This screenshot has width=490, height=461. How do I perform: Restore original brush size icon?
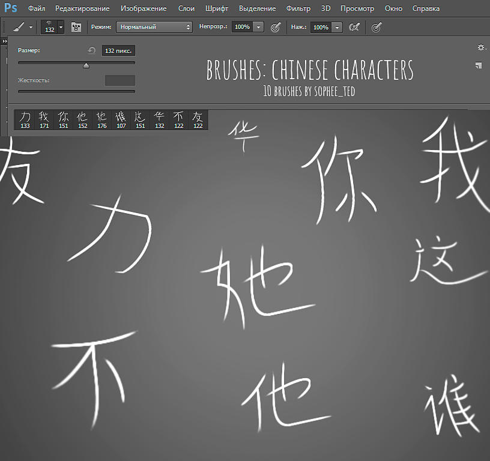(91, 50)
